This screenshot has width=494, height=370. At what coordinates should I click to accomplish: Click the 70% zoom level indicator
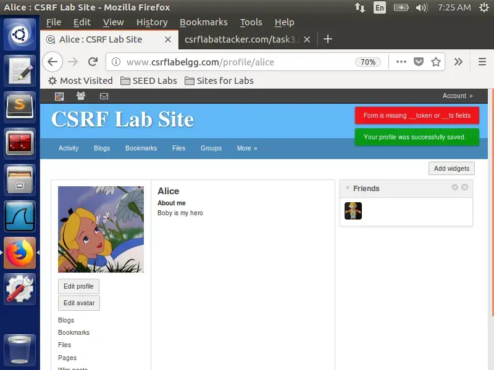[367, 62]
